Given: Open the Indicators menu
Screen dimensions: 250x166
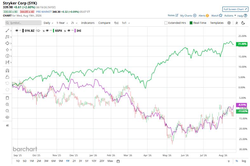Looking at the screenshot, I should [x=88, y=23].
